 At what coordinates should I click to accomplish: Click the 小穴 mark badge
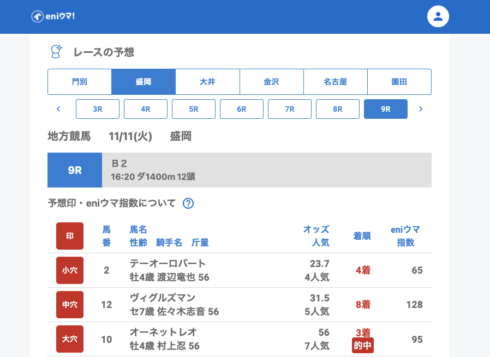(70, 270)
